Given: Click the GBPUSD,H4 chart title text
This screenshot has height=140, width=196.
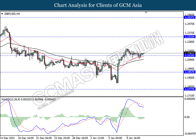Looking at the screenshot, I should [x=12, y=14].
